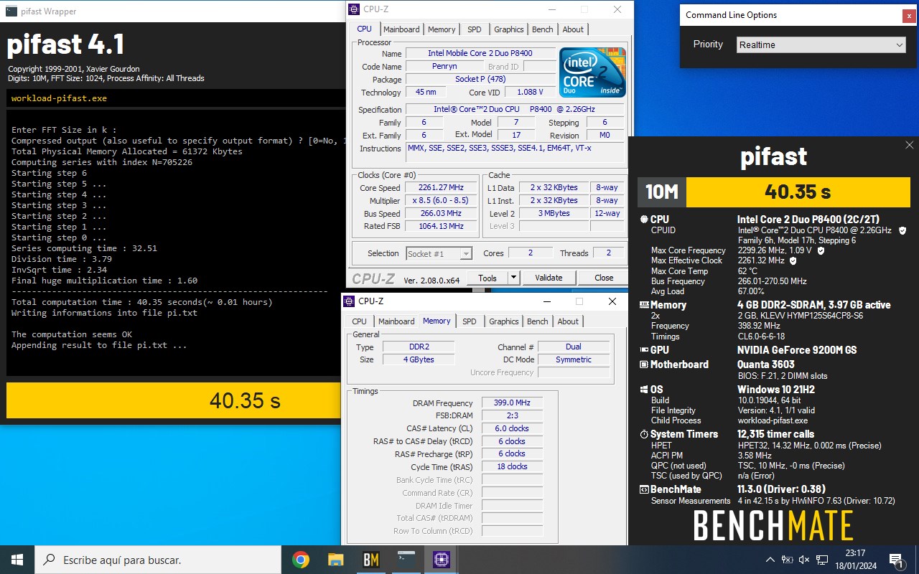This screenshot has height=574, width=919.
Task: Click the Tools button in CPU-Z
Action: click(488, 278)
